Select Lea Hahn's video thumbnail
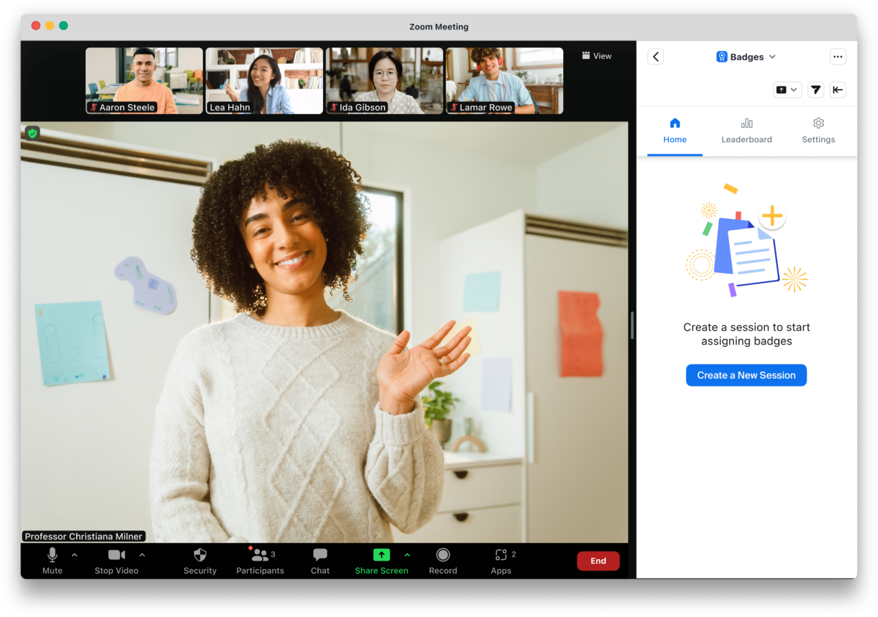 coord(264,80)
